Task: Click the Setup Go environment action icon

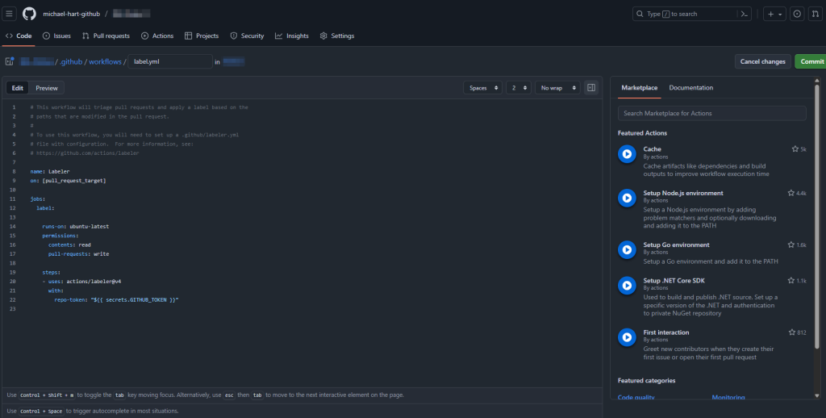Action: [x=626, y=249]
